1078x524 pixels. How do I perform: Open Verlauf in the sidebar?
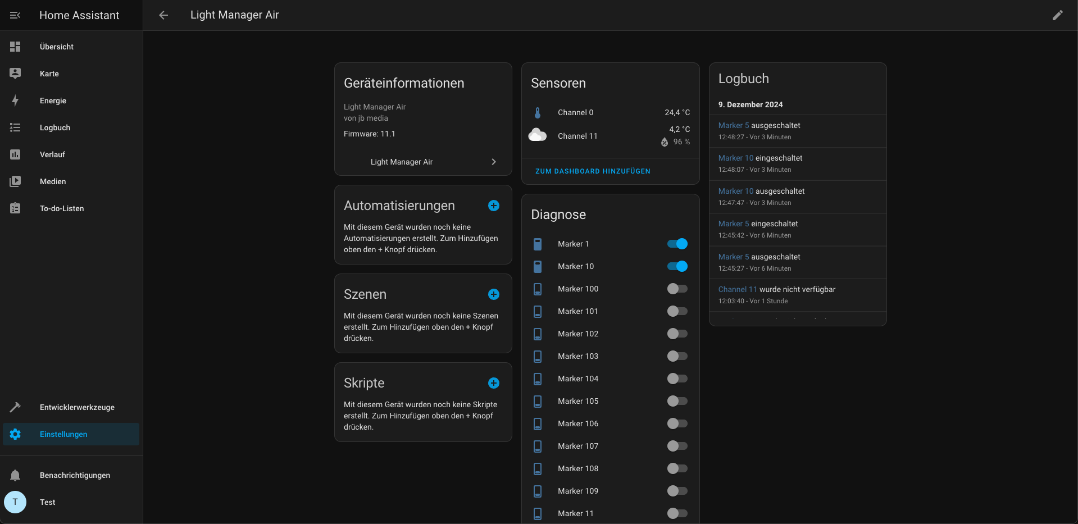71,154
